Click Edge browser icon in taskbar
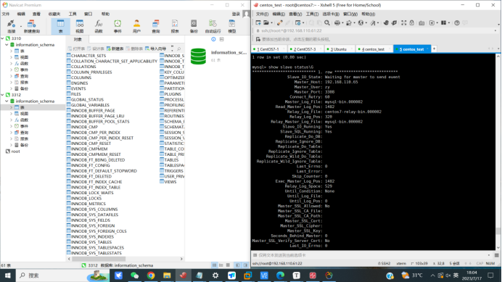 [280, 275]
